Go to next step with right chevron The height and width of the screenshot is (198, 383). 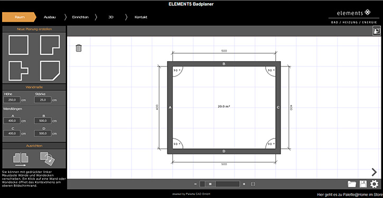[374, 172]
